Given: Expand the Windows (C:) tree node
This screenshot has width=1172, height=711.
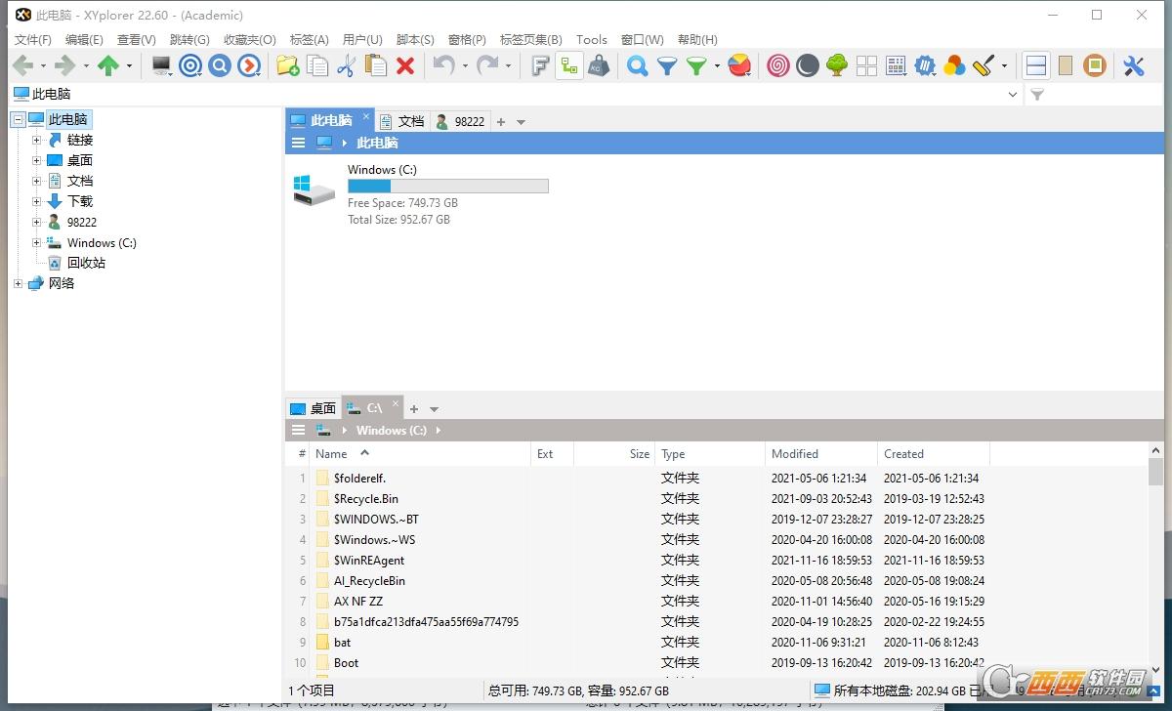Looking at the screenshot, I should coord(37,242).
